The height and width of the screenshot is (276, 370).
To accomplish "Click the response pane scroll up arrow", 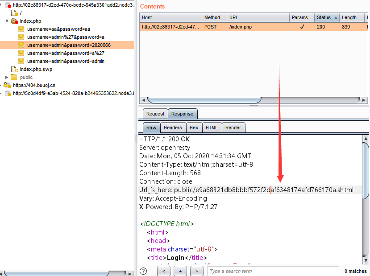I will (x=366, y=138).
